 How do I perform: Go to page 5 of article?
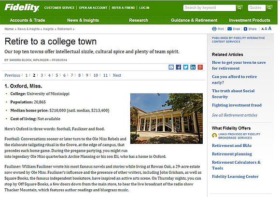(x=57, y=75)
